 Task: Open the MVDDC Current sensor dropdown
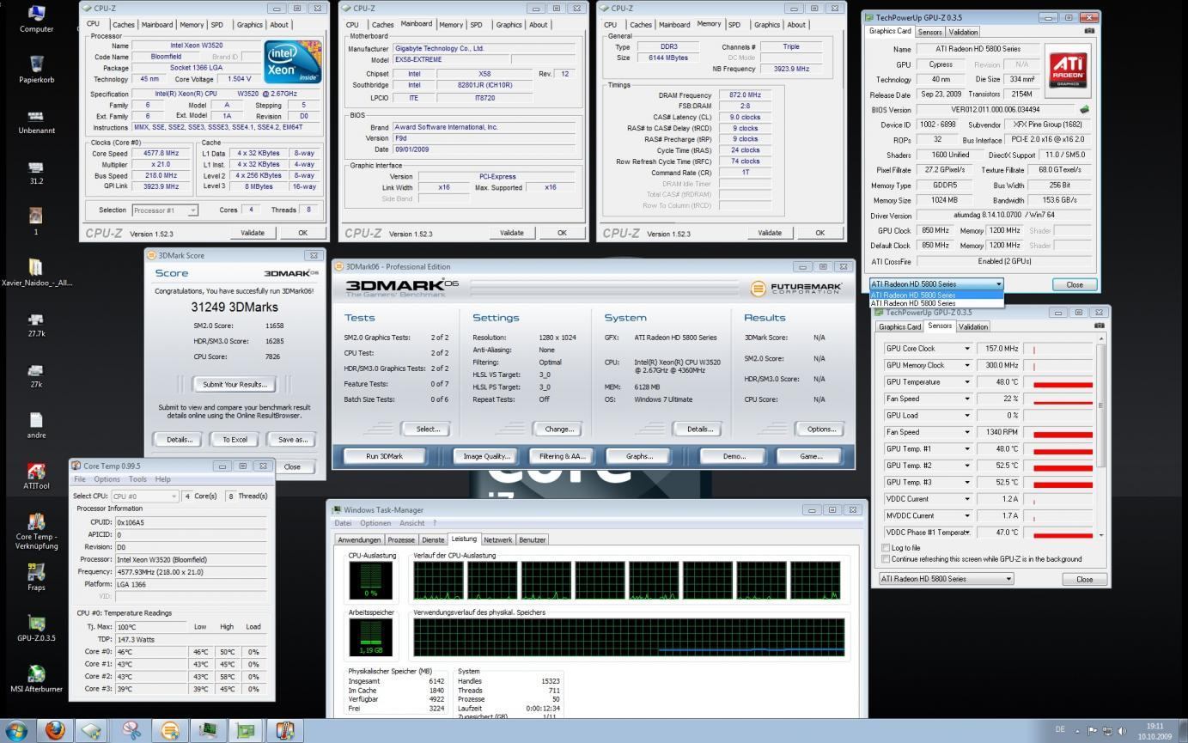pyautogui.click(x=966, y=516)
